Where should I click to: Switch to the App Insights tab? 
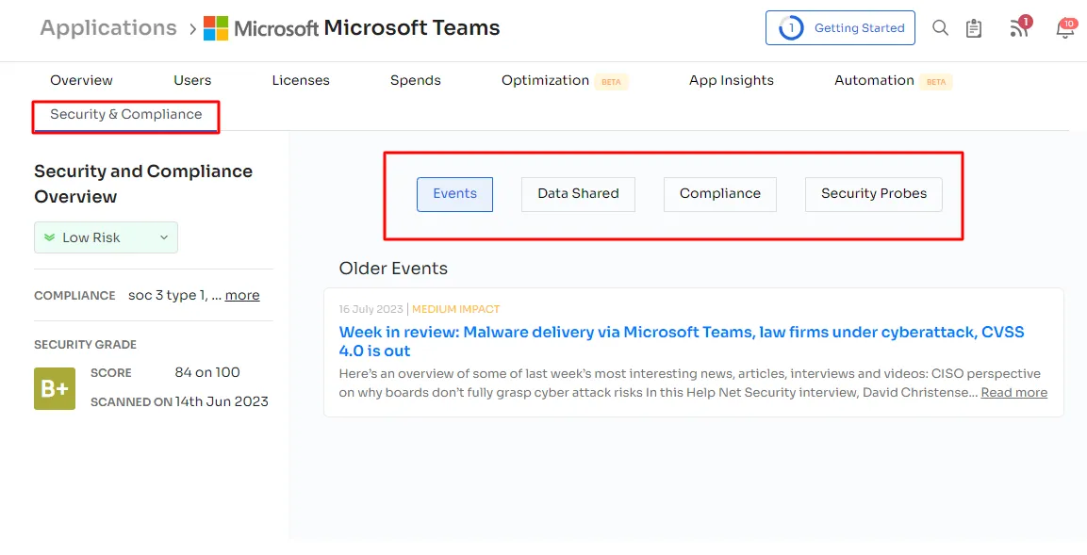click(732, 80)
